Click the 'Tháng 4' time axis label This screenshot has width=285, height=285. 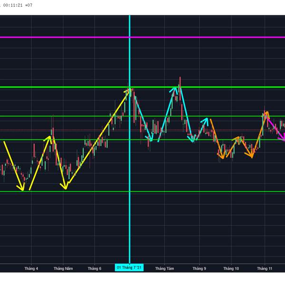pyautogui.click(x=31, y=268)
